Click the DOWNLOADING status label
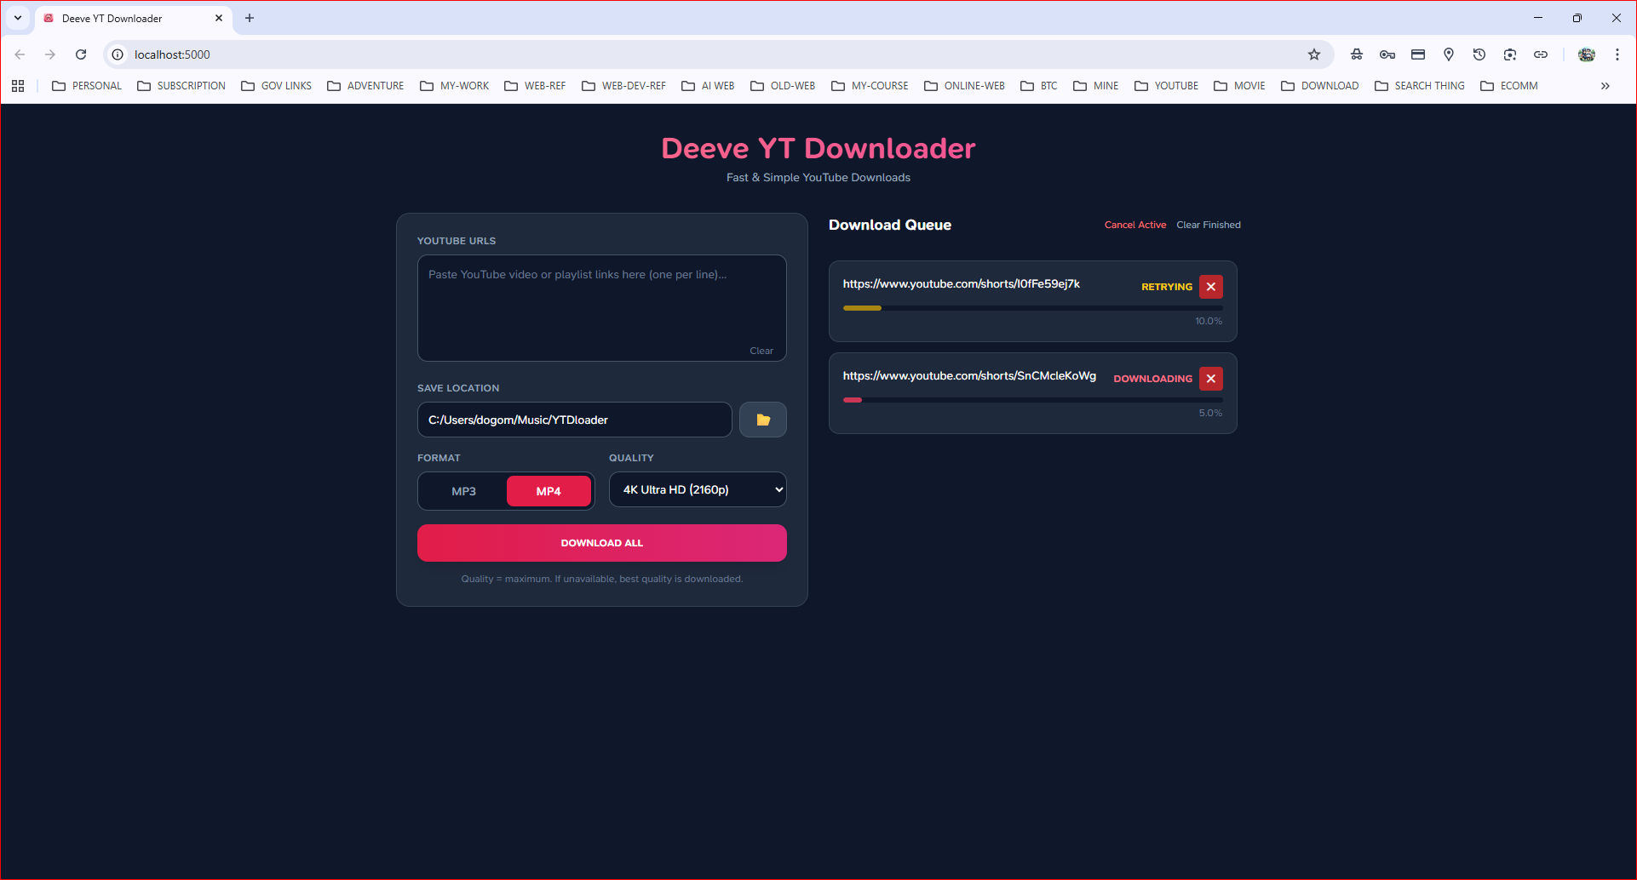The width and height of the screenshot is (1637, 880). point(1153,379)
